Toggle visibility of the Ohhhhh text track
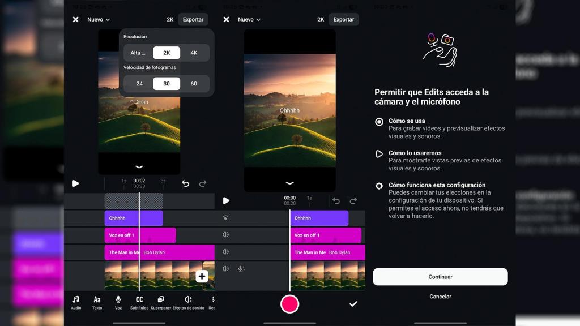580x326 pixels. pos(226,217)
